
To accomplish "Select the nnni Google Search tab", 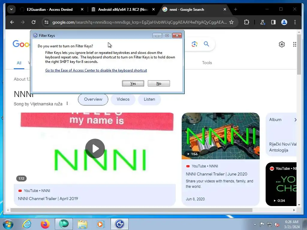I will 186,9.
